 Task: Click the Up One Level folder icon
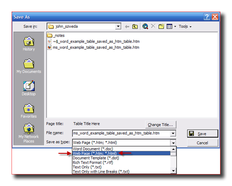(135, 26)
